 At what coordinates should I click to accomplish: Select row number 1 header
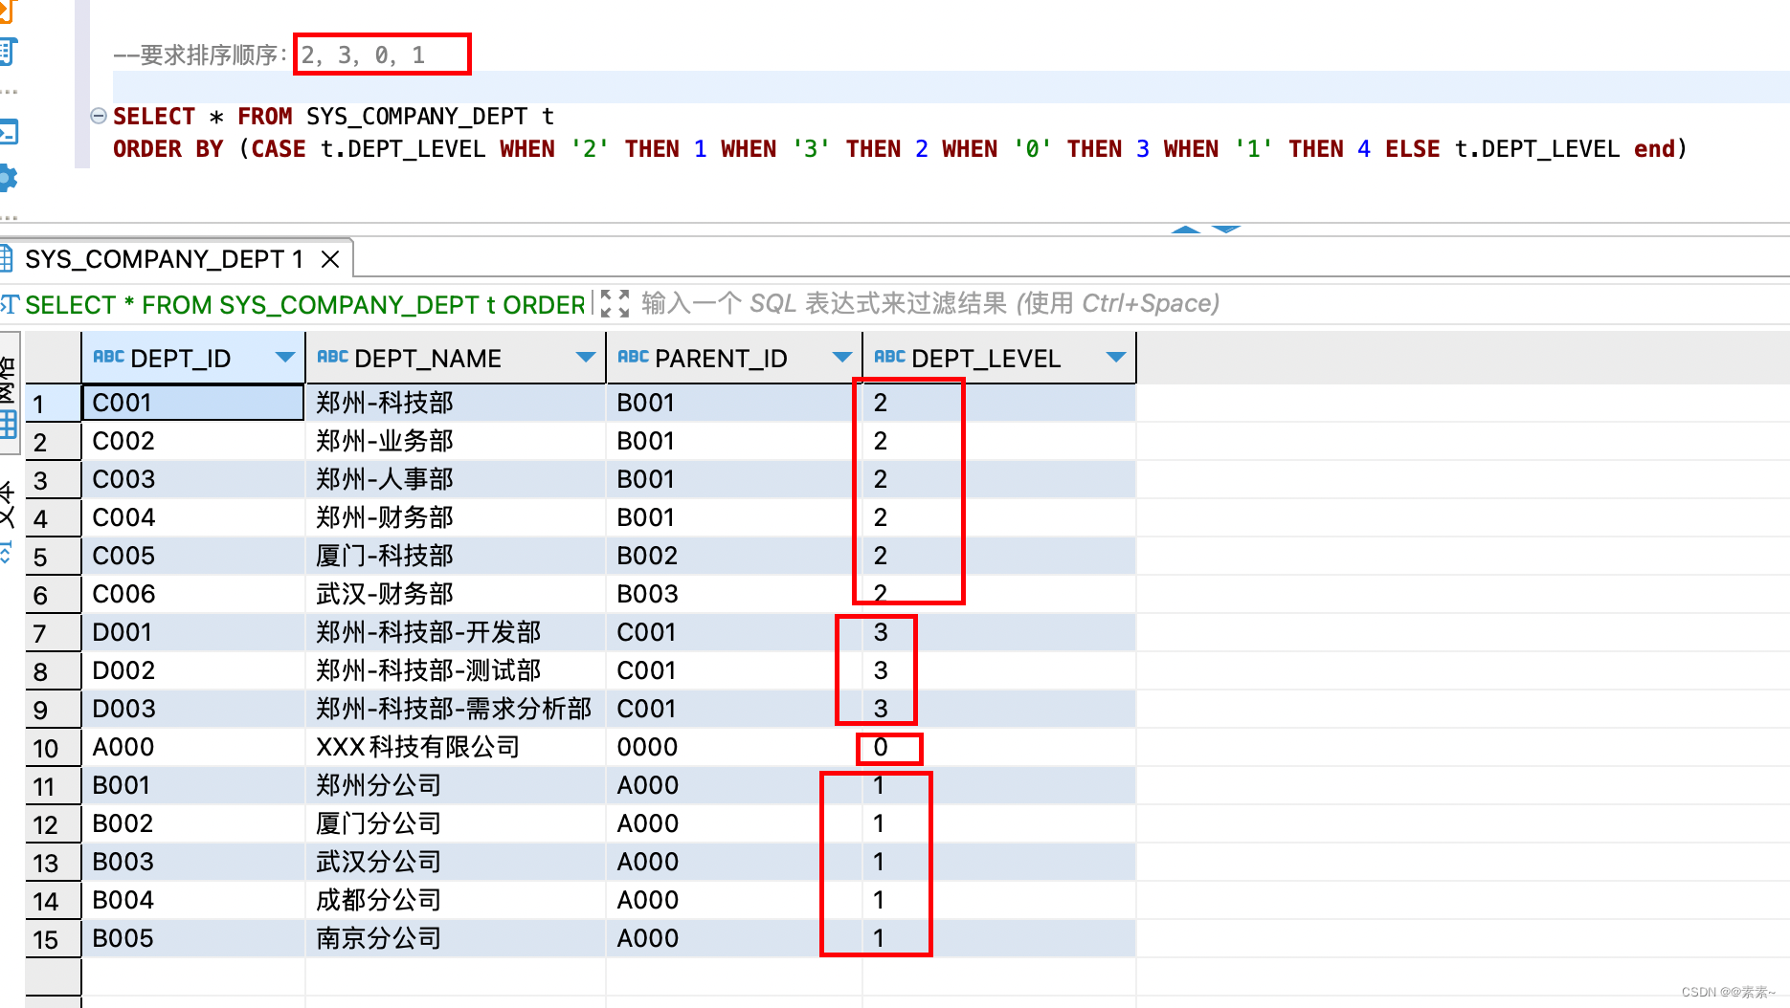tap(53, 404)
